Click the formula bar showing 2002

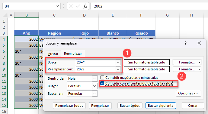(149, 6)
